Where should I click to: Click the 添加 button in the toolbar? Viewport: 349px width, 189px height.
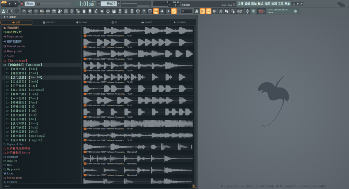[240, 11]
